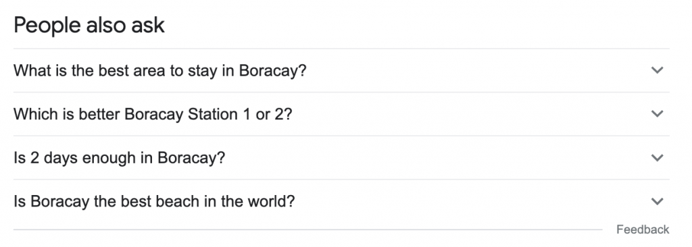Expand chevron for best area to stay question
Viewport: 692px width, 247px height.
point(657,70)
